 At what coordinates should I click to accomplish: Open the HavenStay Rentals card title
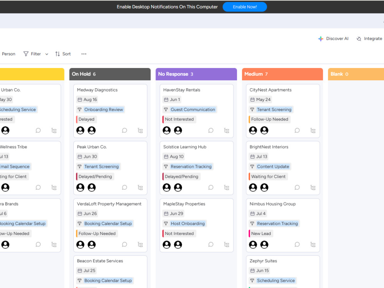[182, 90]
